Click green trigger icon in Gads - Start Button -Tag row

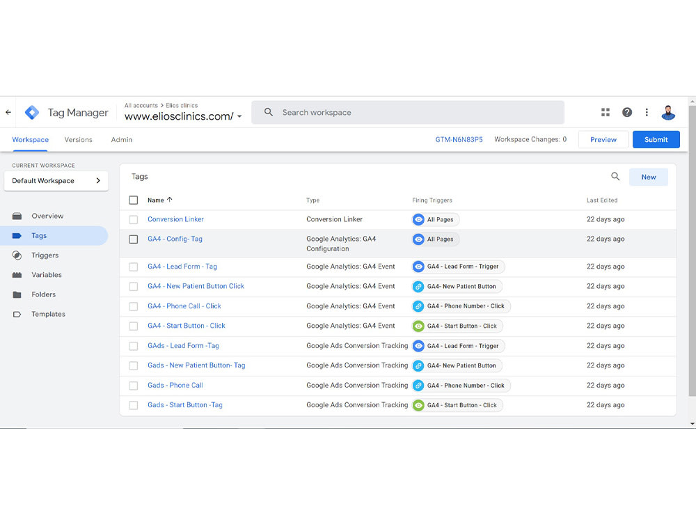coord(418,405)
